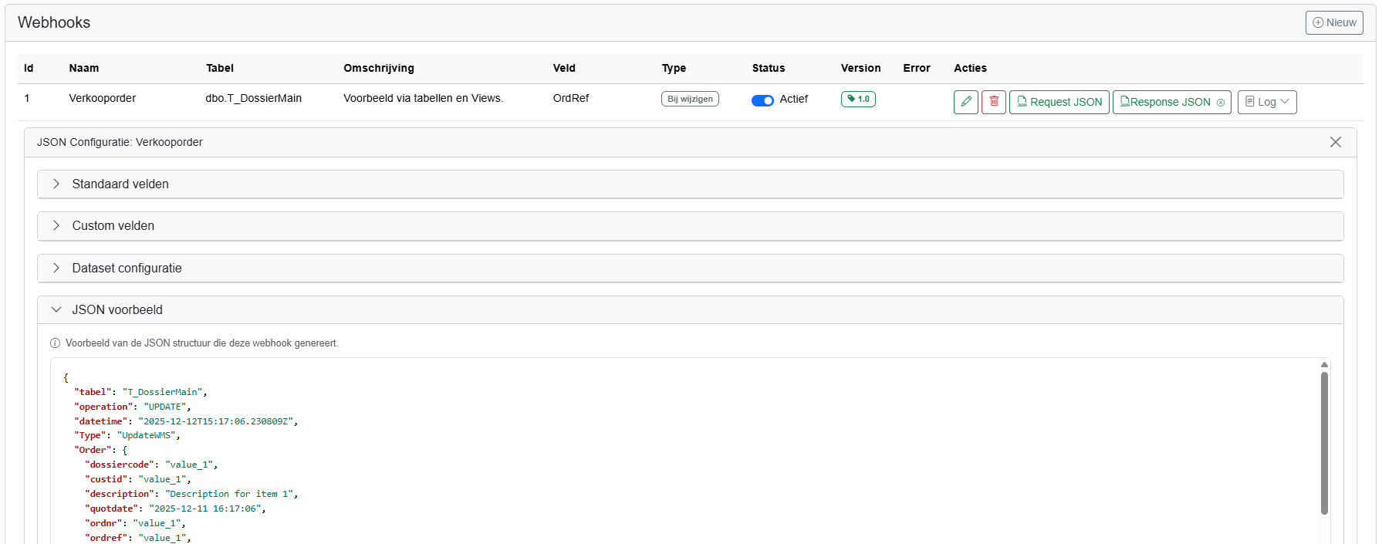Open Response JSON for Verkooporder
The height and width of the screenshot is (544, 1382).
coord(1172,102)
